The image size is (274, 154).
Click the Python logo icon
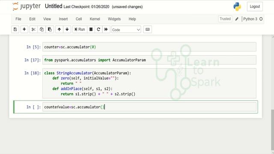pos(237,6)
